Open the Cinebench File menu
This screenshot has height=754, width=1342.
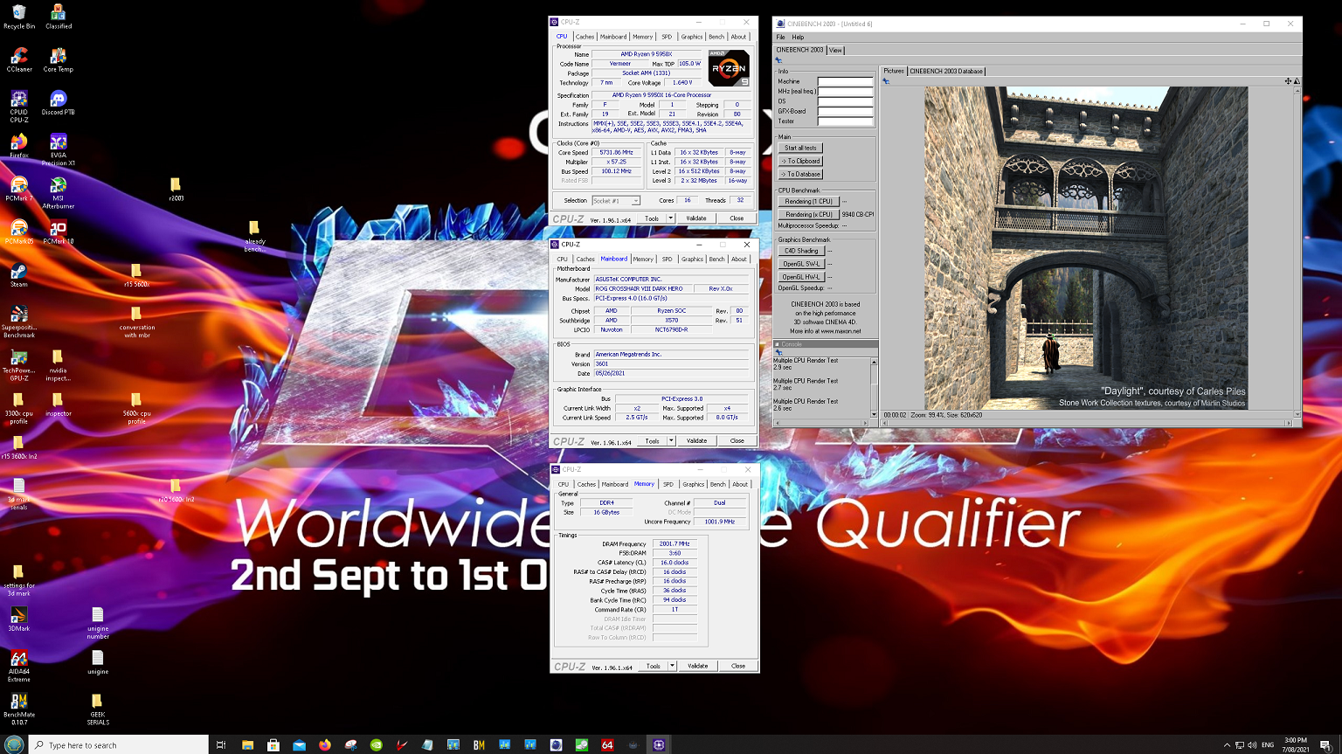pos(781,38)
